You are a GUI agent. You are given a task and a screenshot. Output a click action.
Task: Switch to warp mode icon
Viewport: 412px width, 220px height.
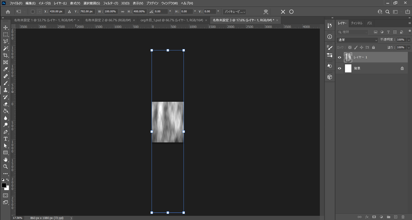tap(266, 12)
